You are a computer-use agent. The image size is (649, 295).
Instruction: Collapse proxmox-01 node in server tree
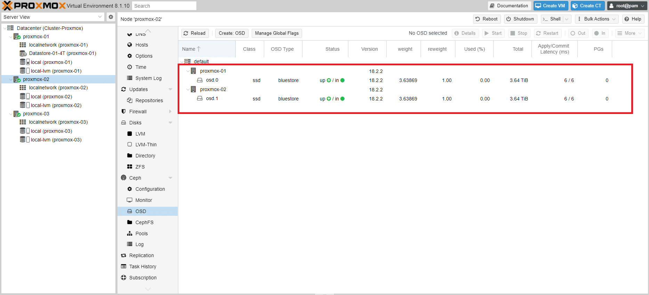10,36
